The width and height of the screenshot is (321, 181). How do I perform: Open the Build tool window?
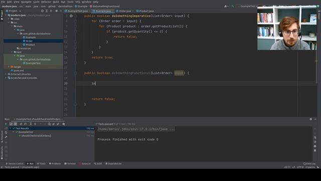click(98, 164)
